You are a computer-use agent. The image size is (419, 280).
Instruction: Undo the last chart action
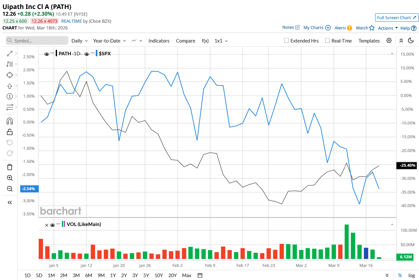10,142
